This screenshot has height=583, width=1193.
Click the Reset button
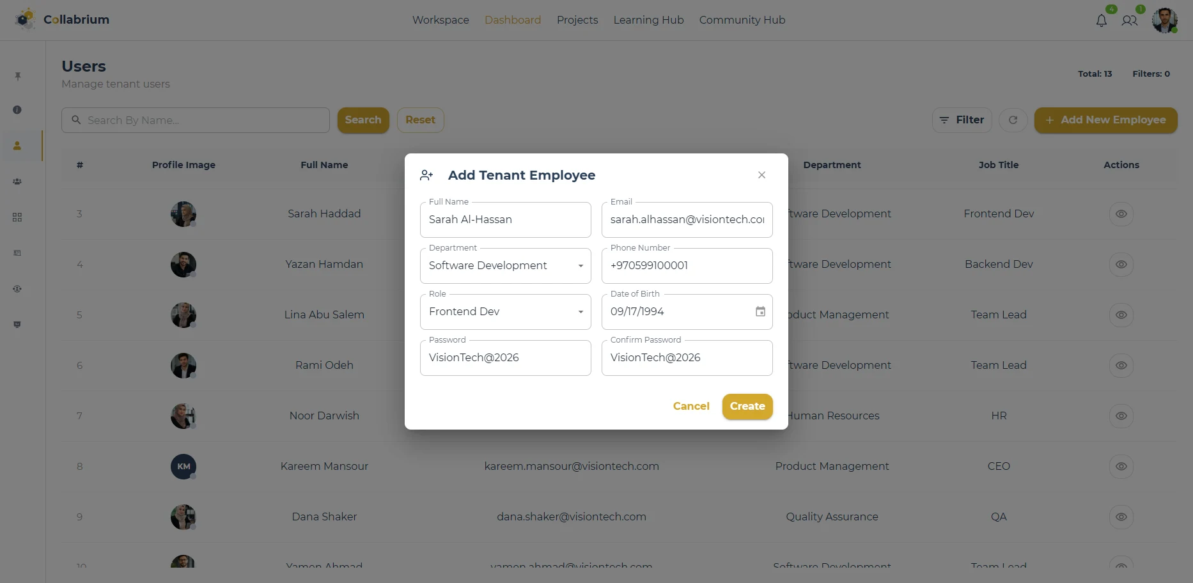[420, 120]
